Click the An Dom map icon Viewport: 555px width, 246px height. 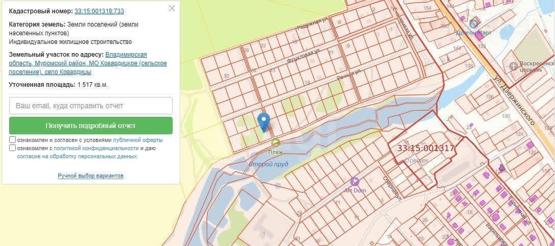coord(355,181)
